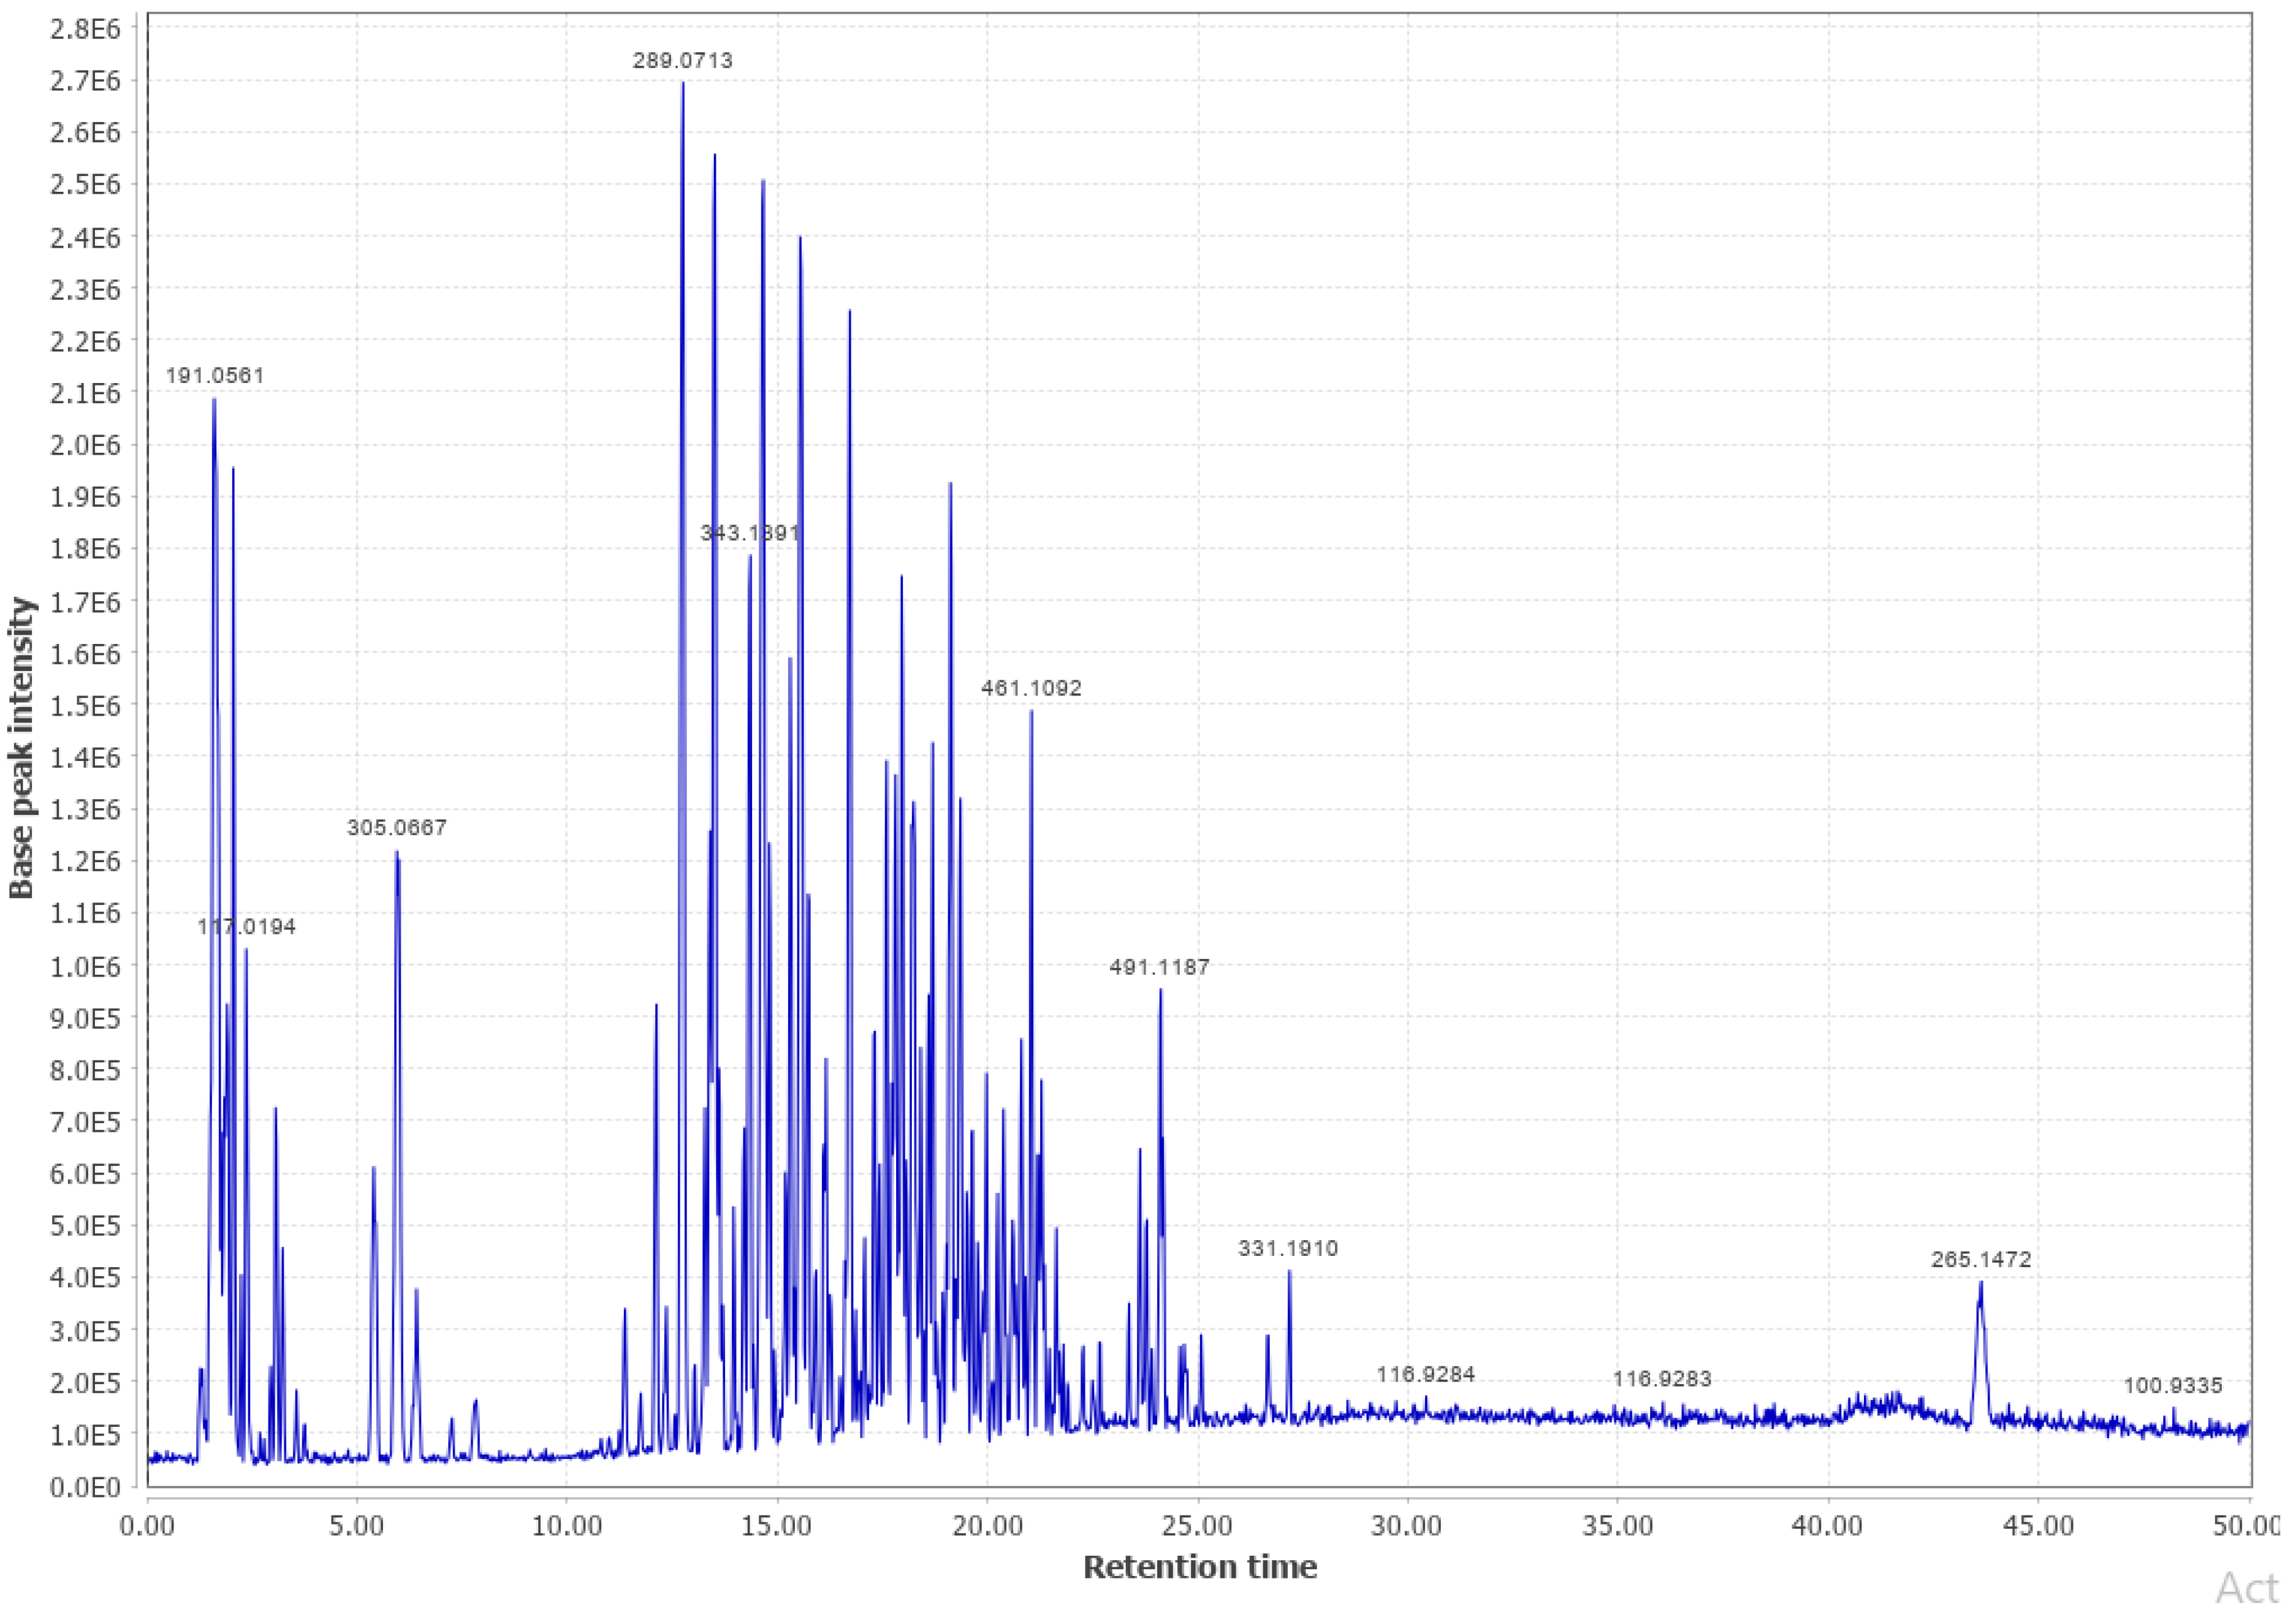Select the 491.1187 peak label
The image size is (2296, 1620).
tap(1160, 966)
